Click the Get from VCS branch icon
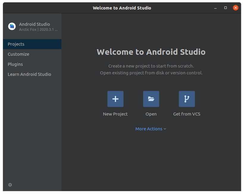Screen dimensions: 244x194 coord(187,99)
